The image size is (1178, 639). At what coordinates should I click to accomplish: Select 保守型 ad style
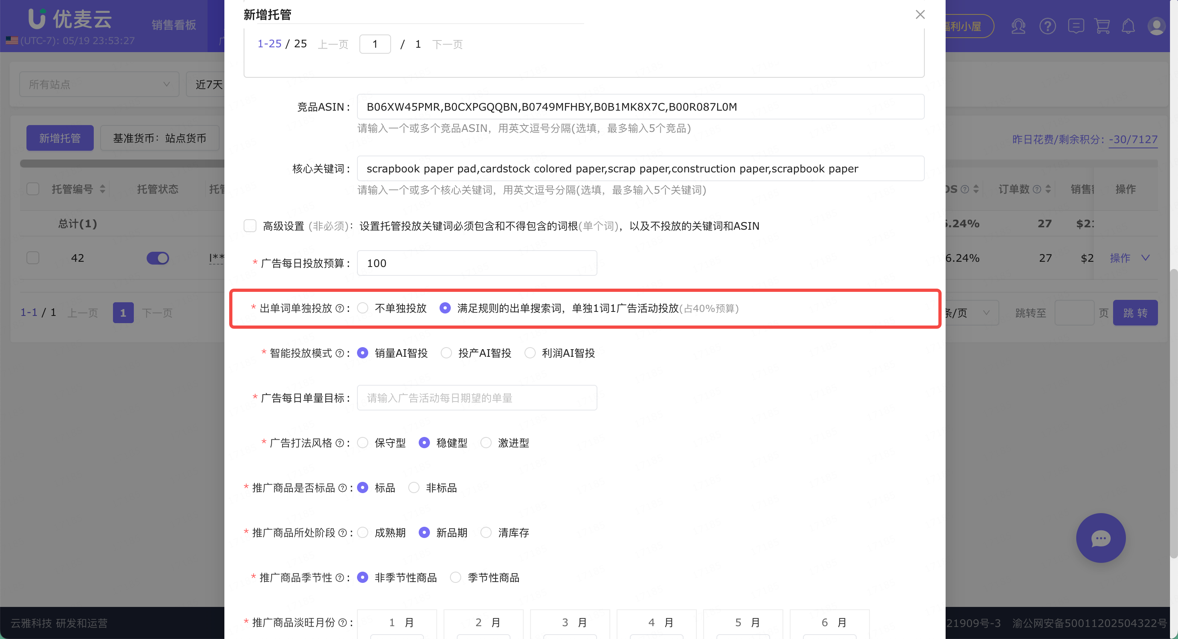coord(363,443)
